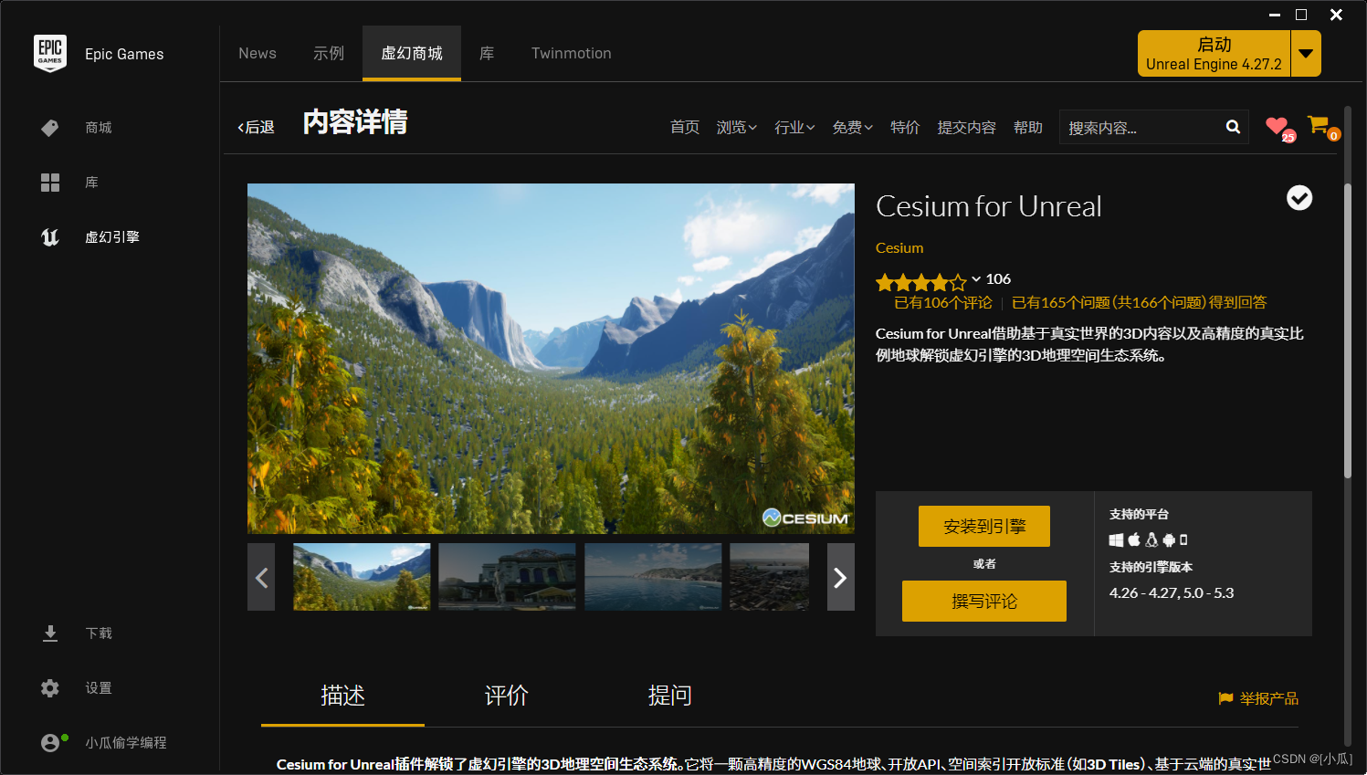Click the 小瓜偷学编程 user avatar icon

(x=51, y=743)
